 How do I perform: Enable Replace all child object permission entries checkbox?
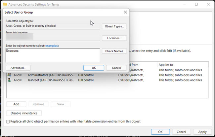(x=8, y=121)
